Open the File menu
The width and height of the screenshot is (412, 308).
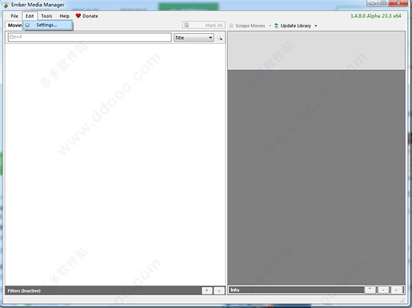14,16
